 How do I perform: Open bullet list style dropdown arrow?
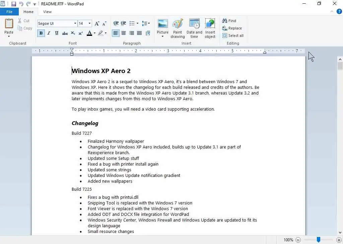tap(137, 23)
